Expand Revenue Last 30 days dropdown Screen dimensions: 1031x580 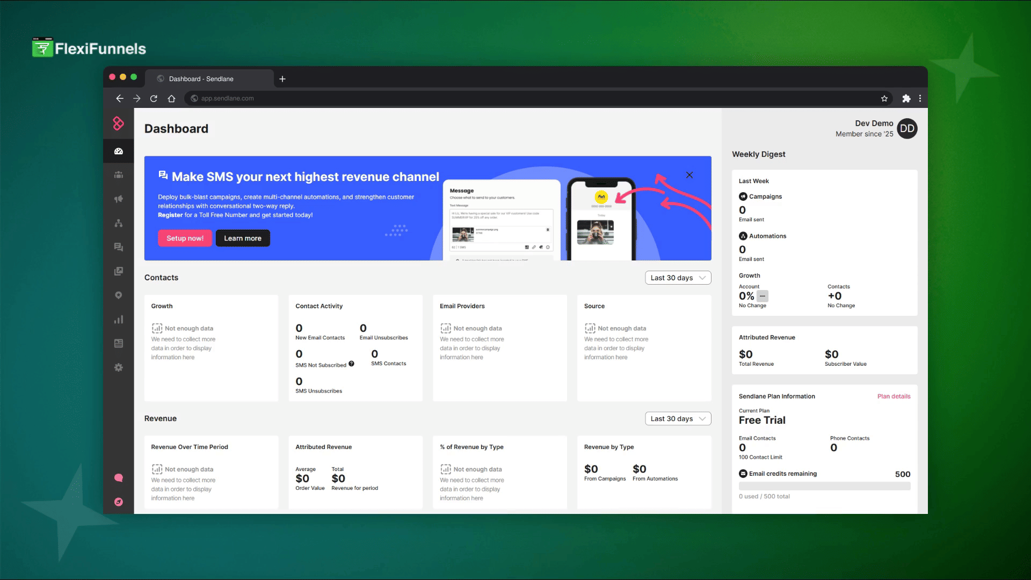point(678,419)
